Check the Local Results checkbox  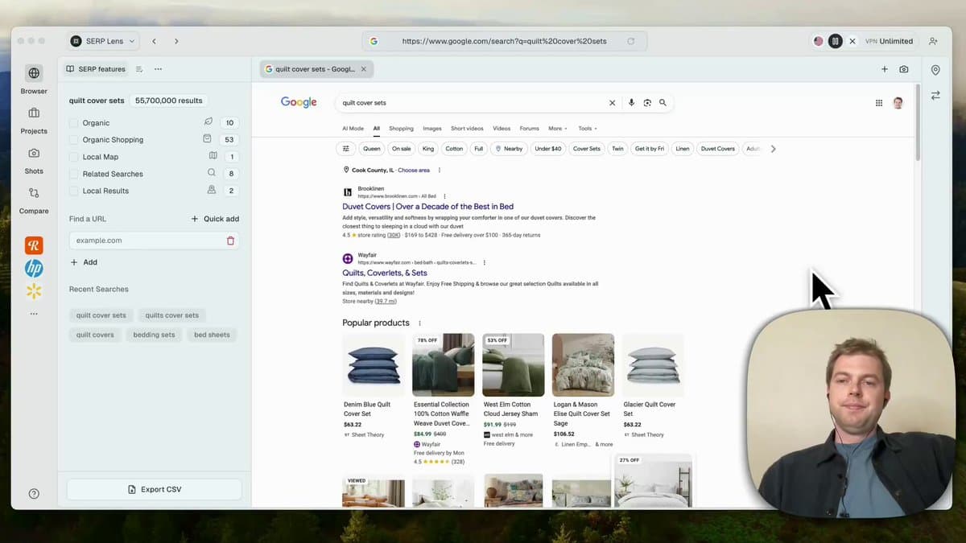74,191
